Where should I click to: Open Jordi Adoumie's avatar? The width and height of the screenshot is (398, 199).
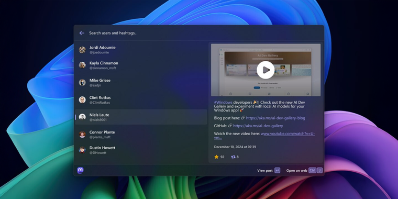[x=82, y=50]
